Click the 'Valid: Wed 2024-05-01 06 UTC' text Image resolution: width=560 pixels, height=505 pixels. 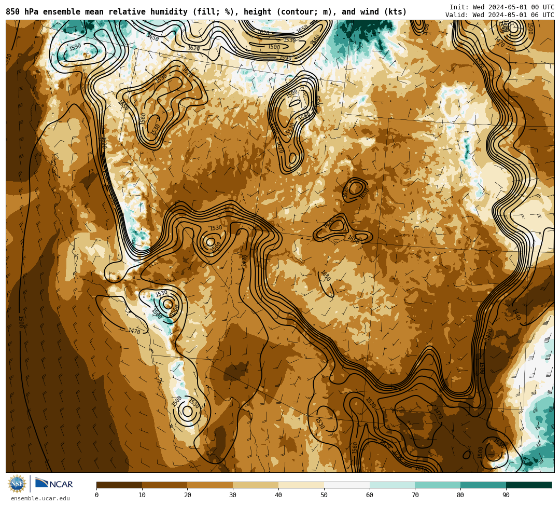click(x=500, y=15)
